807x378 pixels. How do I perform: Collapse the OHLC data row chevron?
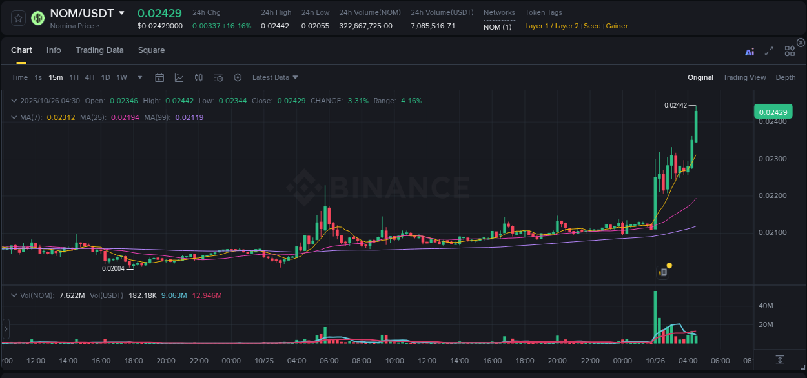[x=14, y=101]
